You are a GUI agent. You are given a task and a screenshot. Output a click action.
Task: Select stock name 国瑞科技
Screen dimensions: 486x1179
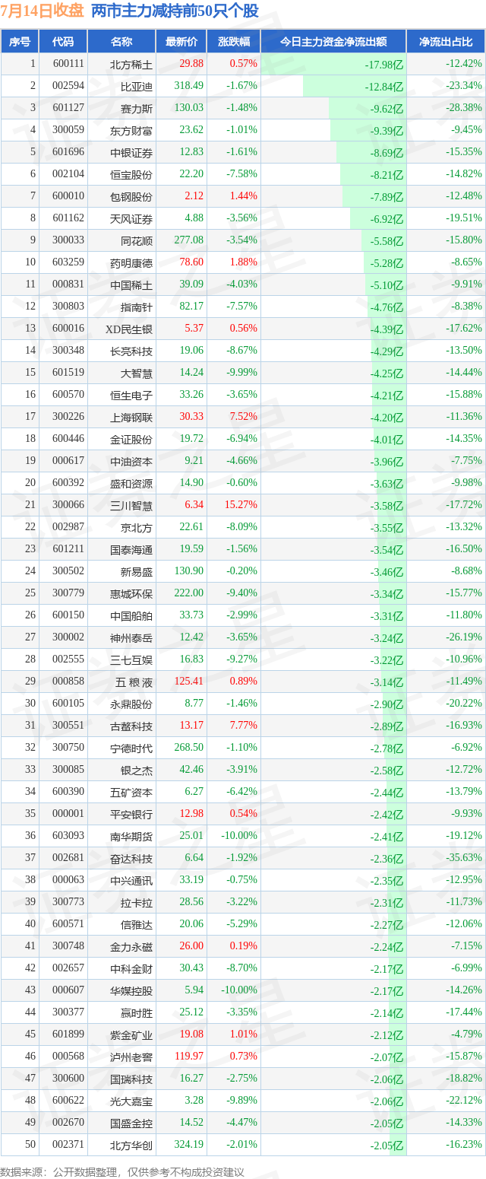coord(131,1079)
